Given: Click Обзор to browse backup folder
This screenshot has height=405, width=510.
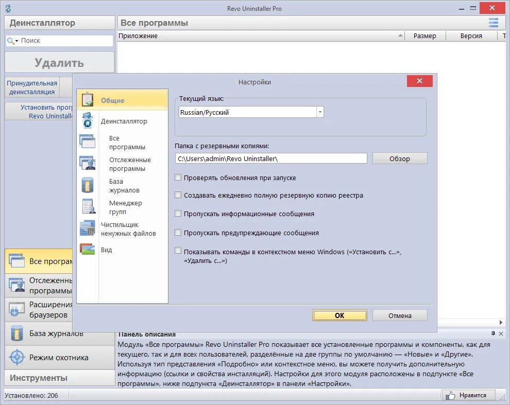Looking at the screenshot, I should pos(400,159).
